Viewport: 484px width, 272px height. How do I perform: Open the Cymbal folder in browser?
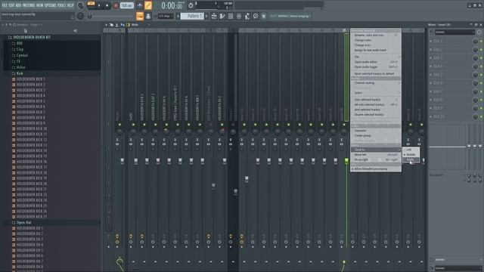coord(20,55)
